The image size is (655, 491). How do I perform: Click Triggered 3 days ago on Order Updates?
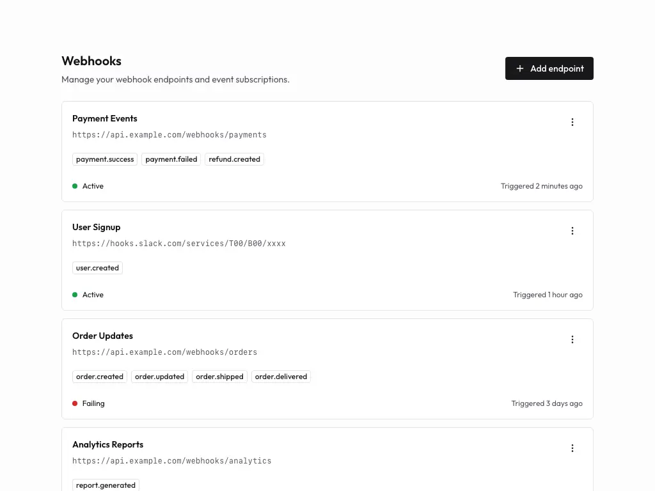547,403
